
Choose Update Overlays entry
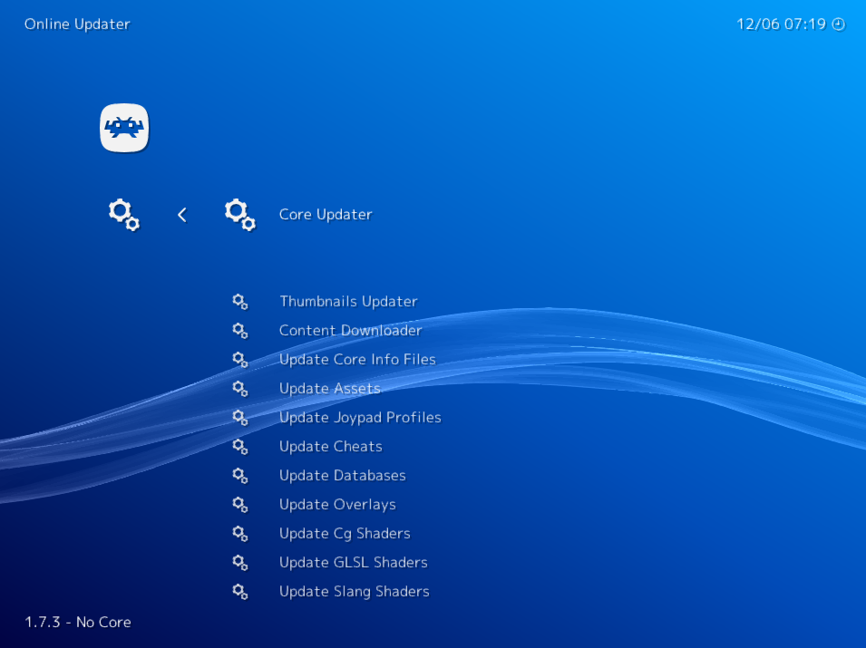337,505
